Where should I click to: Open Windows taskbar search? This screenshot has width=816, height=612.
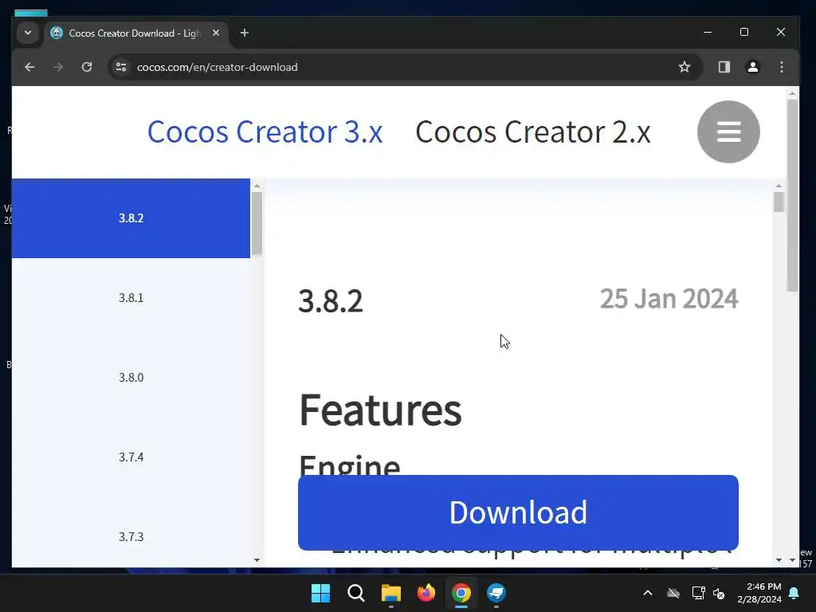(x=356, y=593)
